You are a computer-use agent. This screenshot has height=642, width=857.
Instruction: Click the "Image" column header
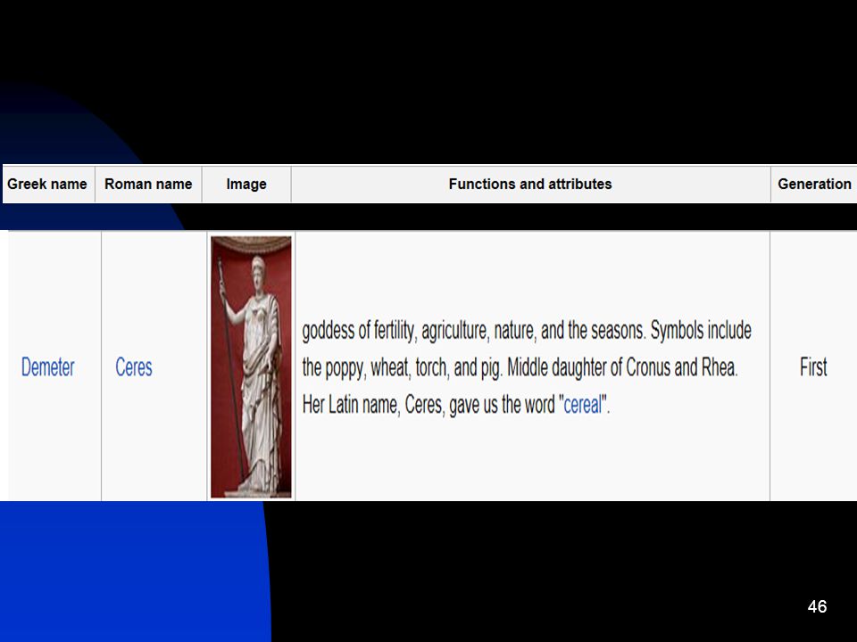[246, 184]
